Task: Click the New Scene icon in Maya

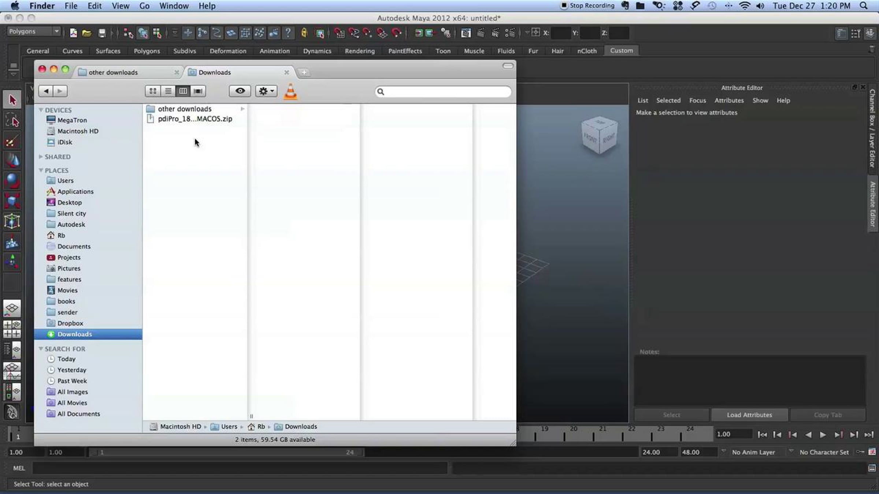Action: 73,33
